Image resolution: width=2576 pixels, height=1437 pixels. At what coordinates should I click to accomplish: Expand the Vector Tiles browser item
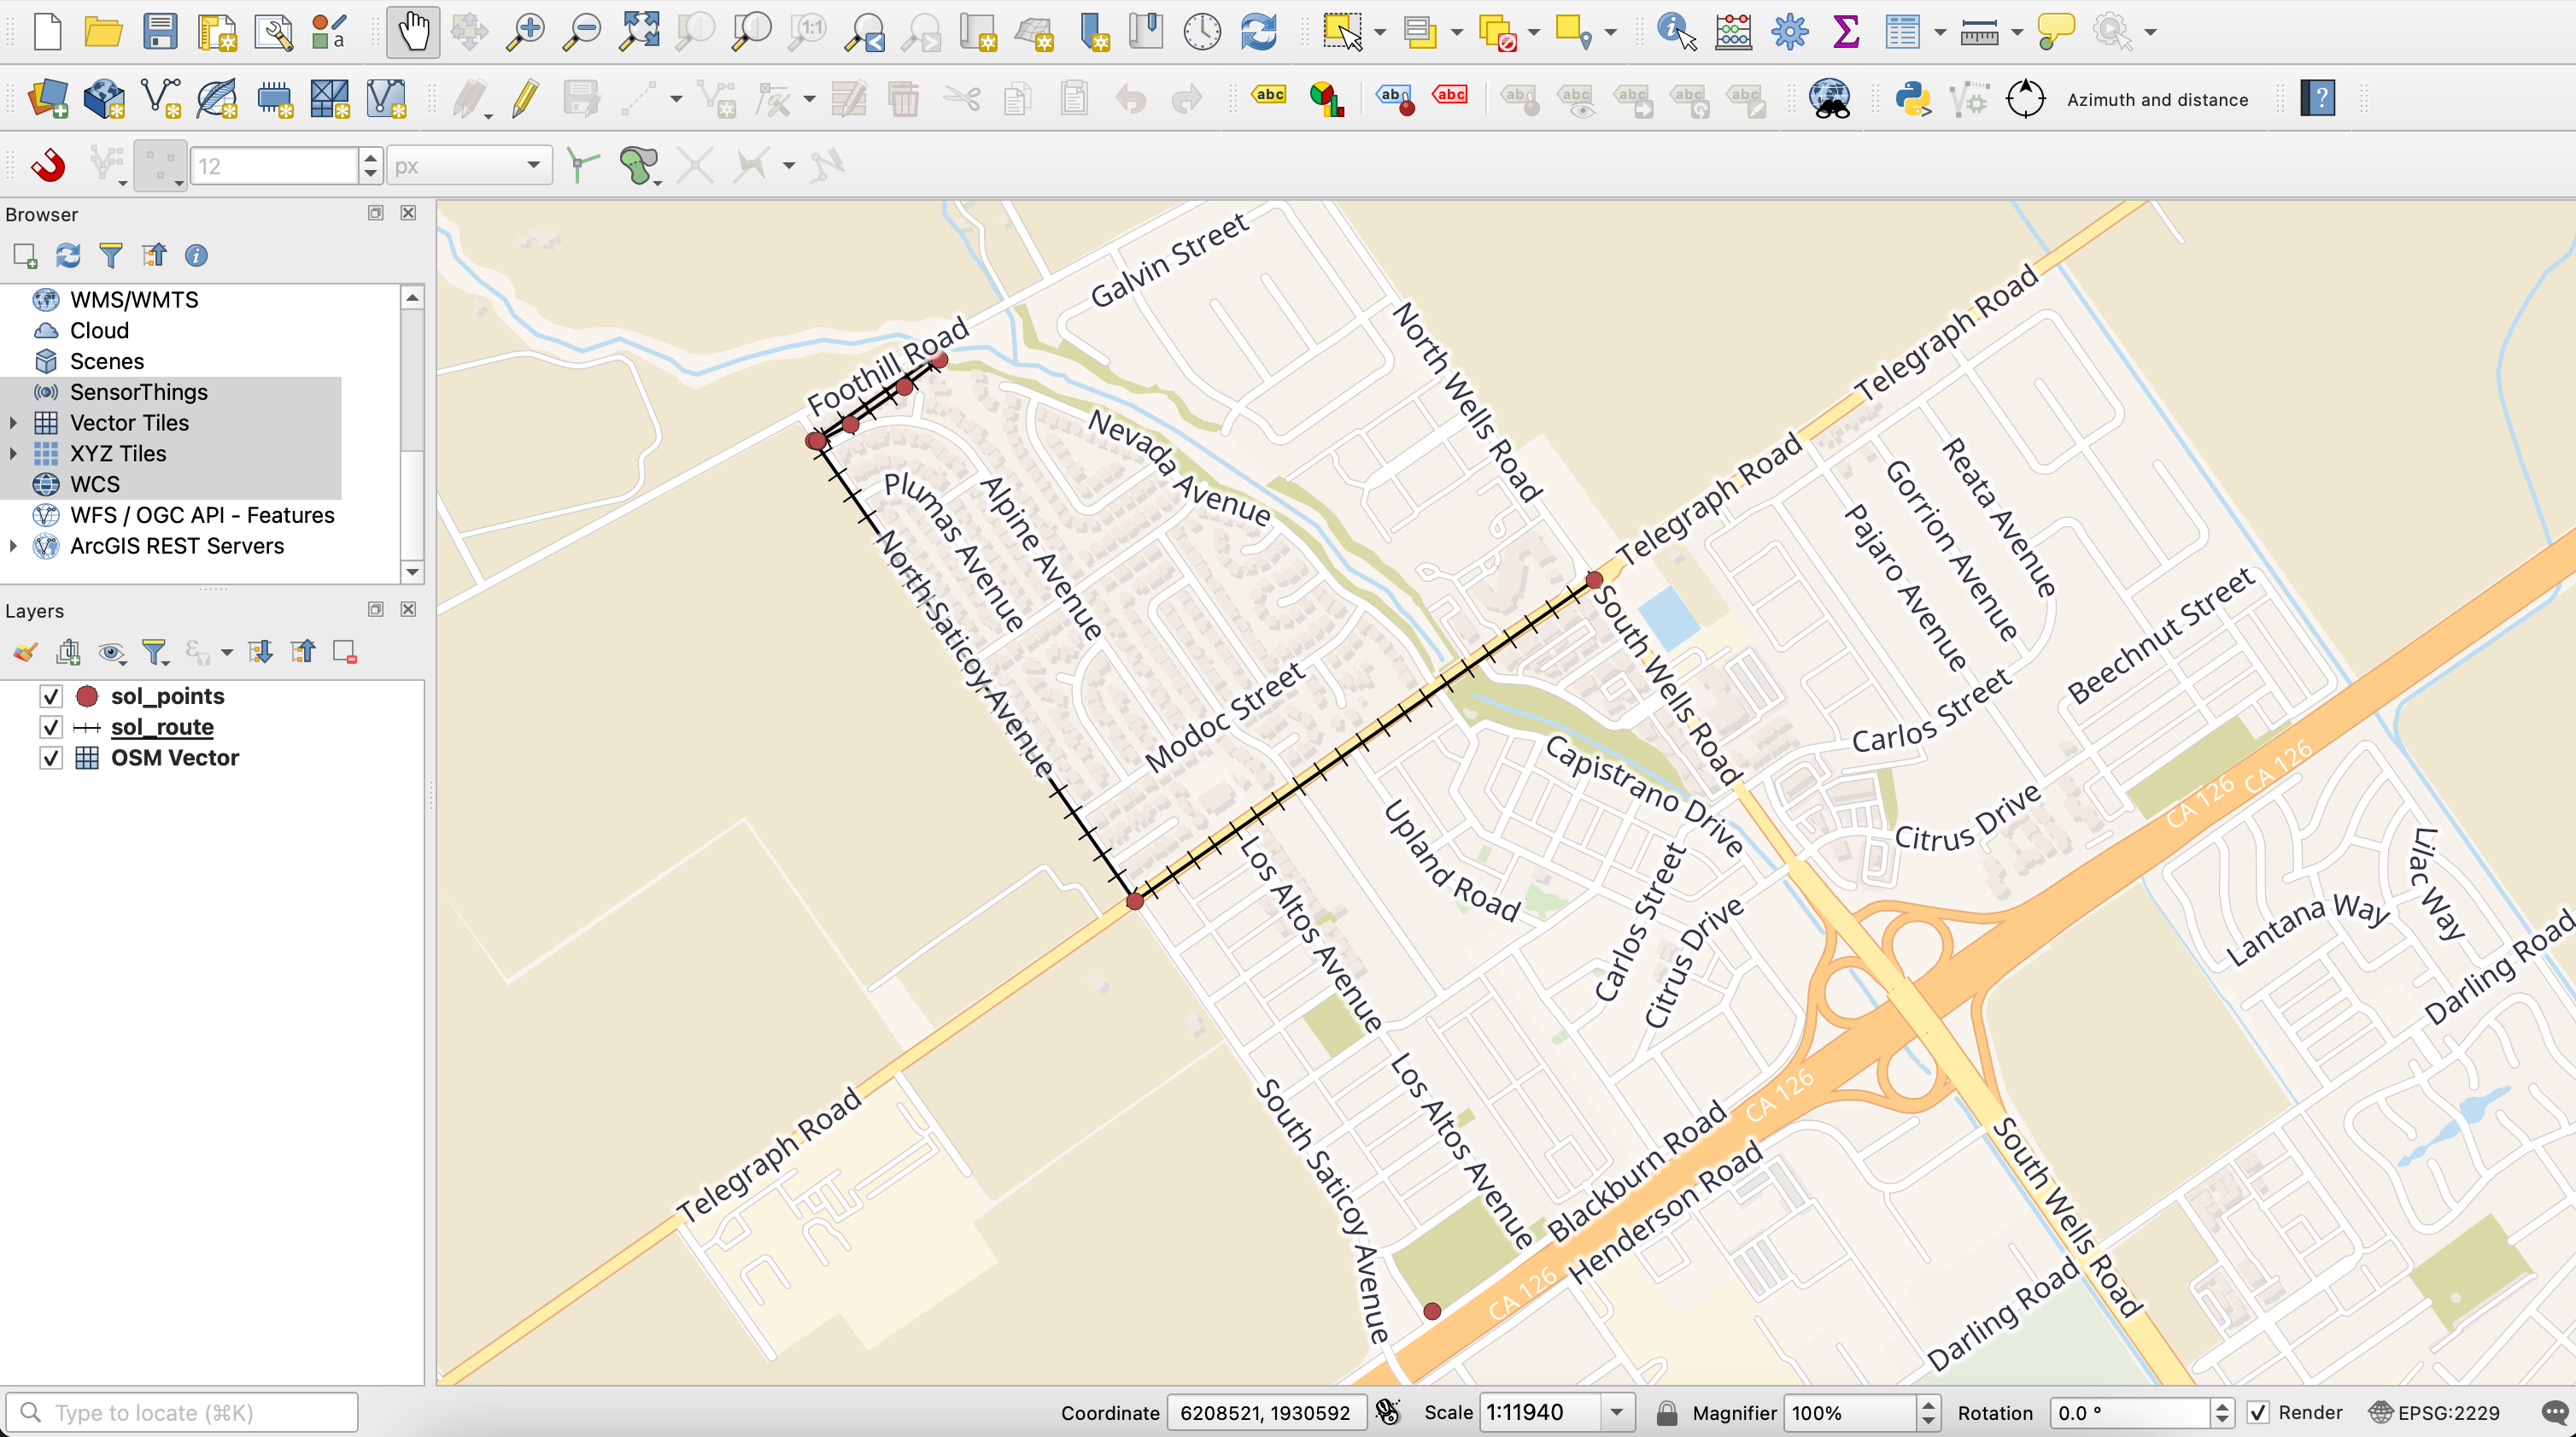pyautogui.click(x=13, y=423)
